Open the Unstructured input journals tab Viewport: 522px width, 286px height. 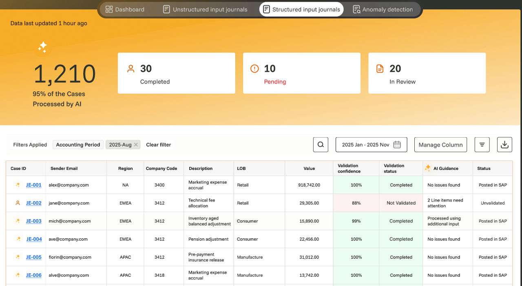pyautogui.click(x=205, y=9)
